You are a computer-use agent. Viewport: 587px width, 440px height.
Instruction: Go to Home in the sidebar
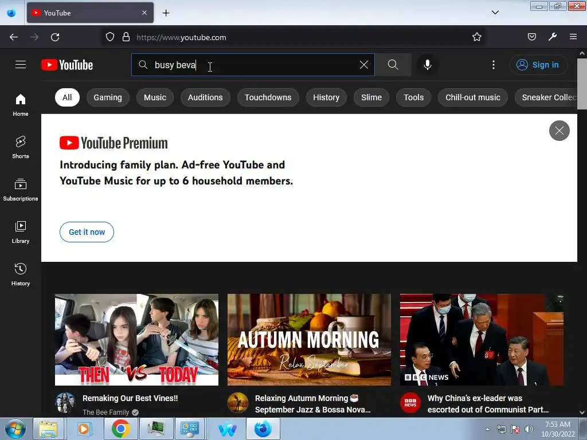(x=21, y=105)
